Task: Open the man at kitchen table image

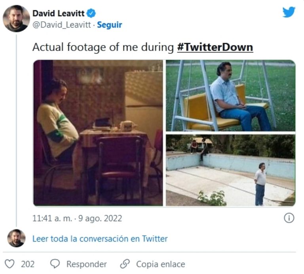Action: (98, 133)
